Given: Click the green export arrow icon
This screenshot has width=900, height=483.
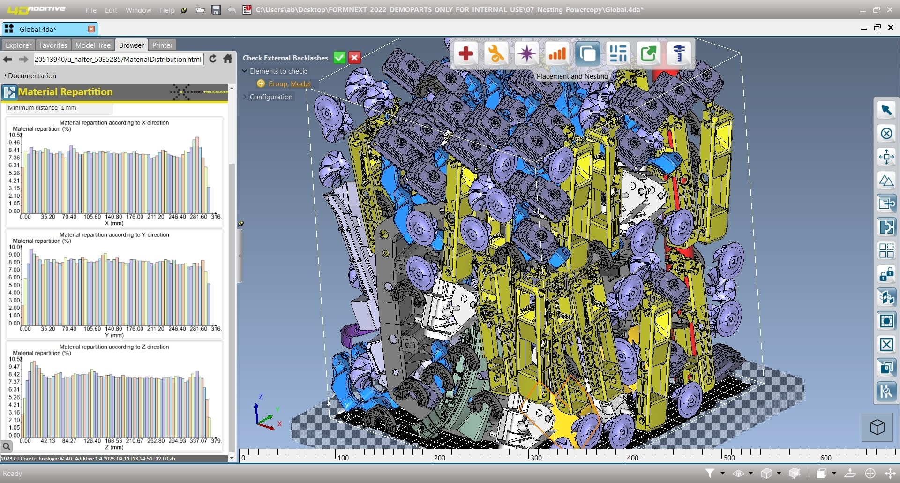Looking at the screenshot, I should coord(648,54).
